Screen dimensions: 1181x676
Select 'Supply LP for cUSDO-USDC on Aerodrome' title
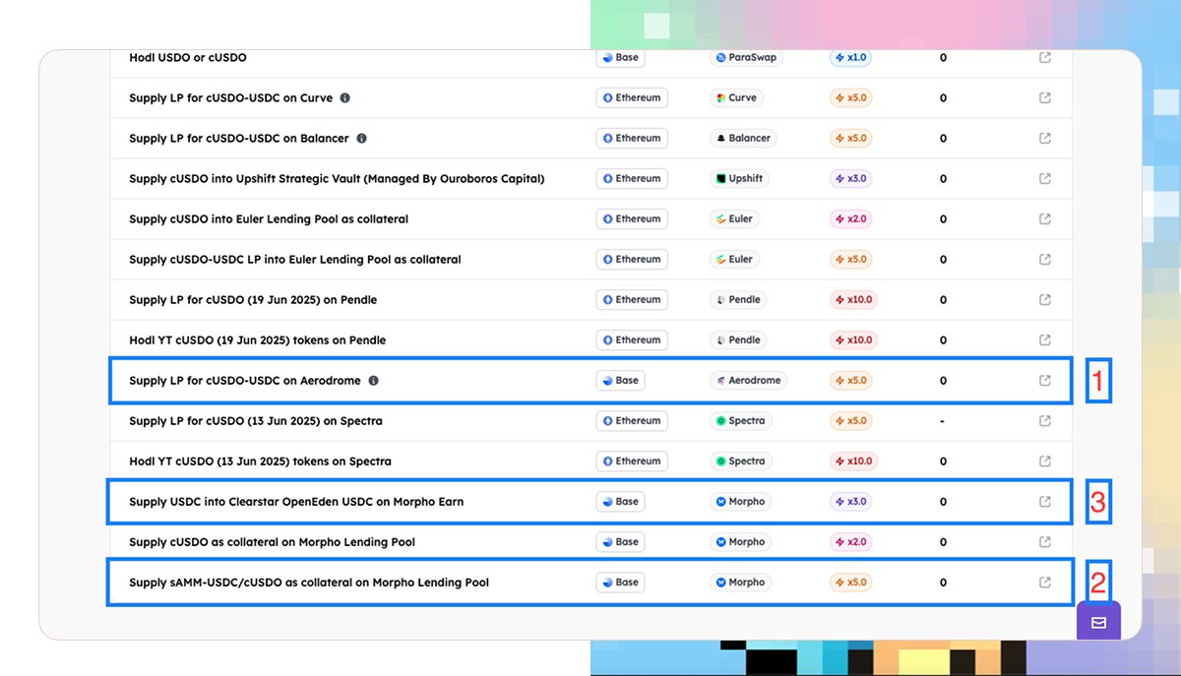click(x=245, y=380)
